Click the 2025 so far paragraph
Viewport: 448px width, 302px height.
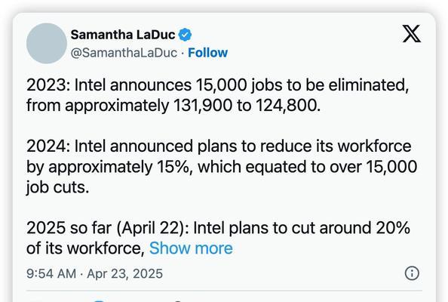pyautogui.click(x=218, y=238)
